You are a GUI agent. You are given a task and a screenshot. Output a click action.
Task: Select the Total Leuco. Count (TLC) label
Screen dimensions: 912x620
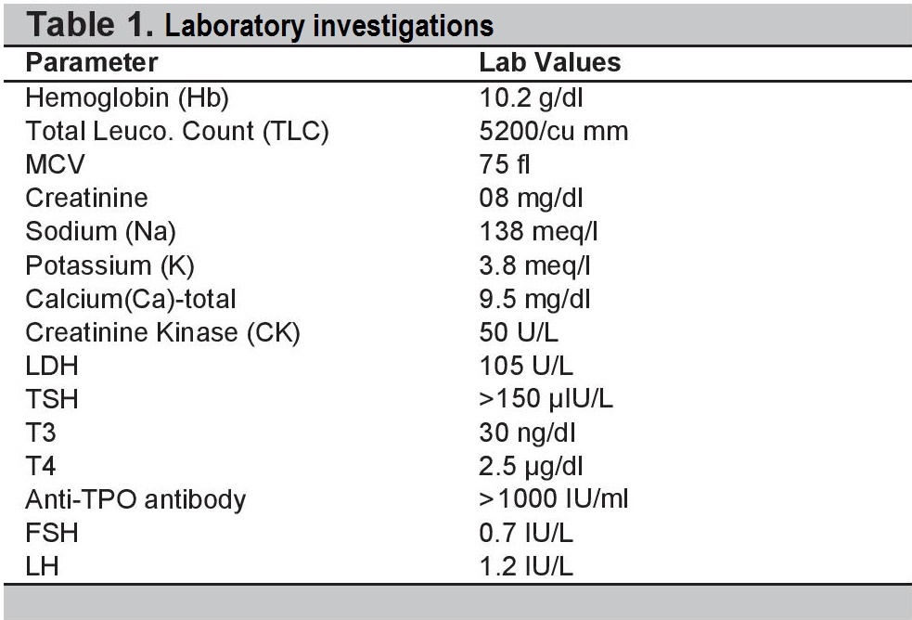coord(177,132)
